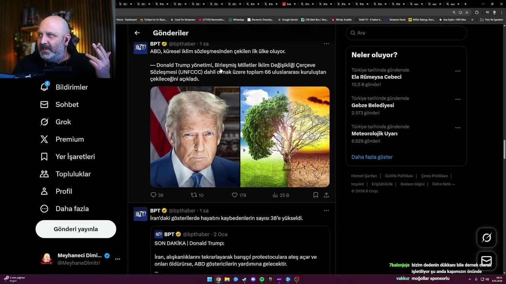The width and height of the screenshot is (506, 284).
Task: Open Hizmet Şartları footer link
Action: (x=364, y=176)
